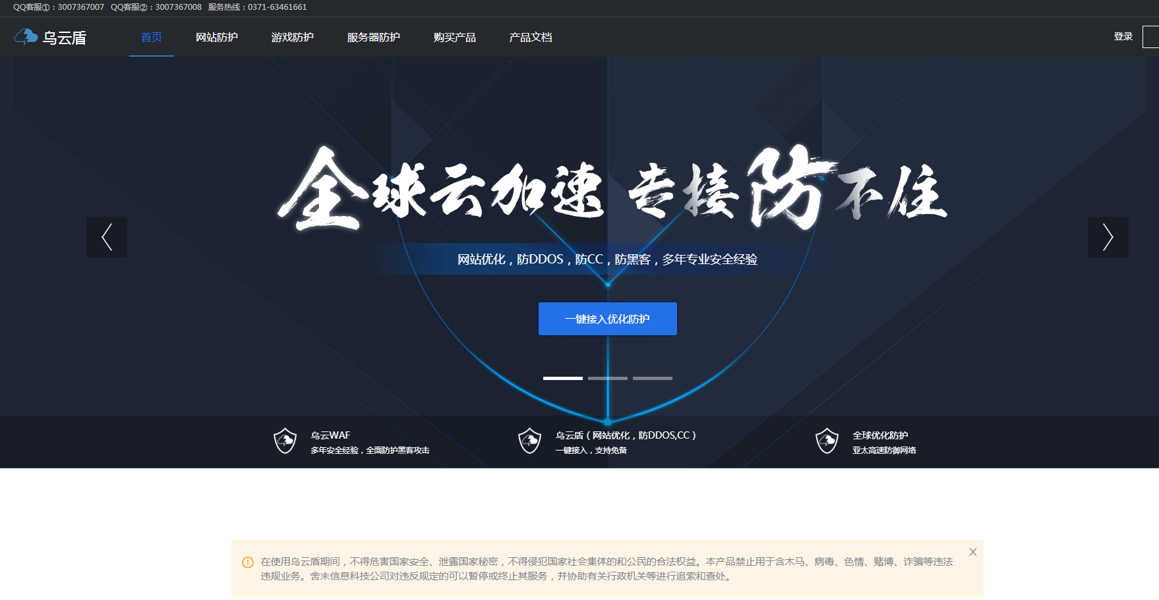Expand the 服务器防护 navigation menu

pos(373,38)
